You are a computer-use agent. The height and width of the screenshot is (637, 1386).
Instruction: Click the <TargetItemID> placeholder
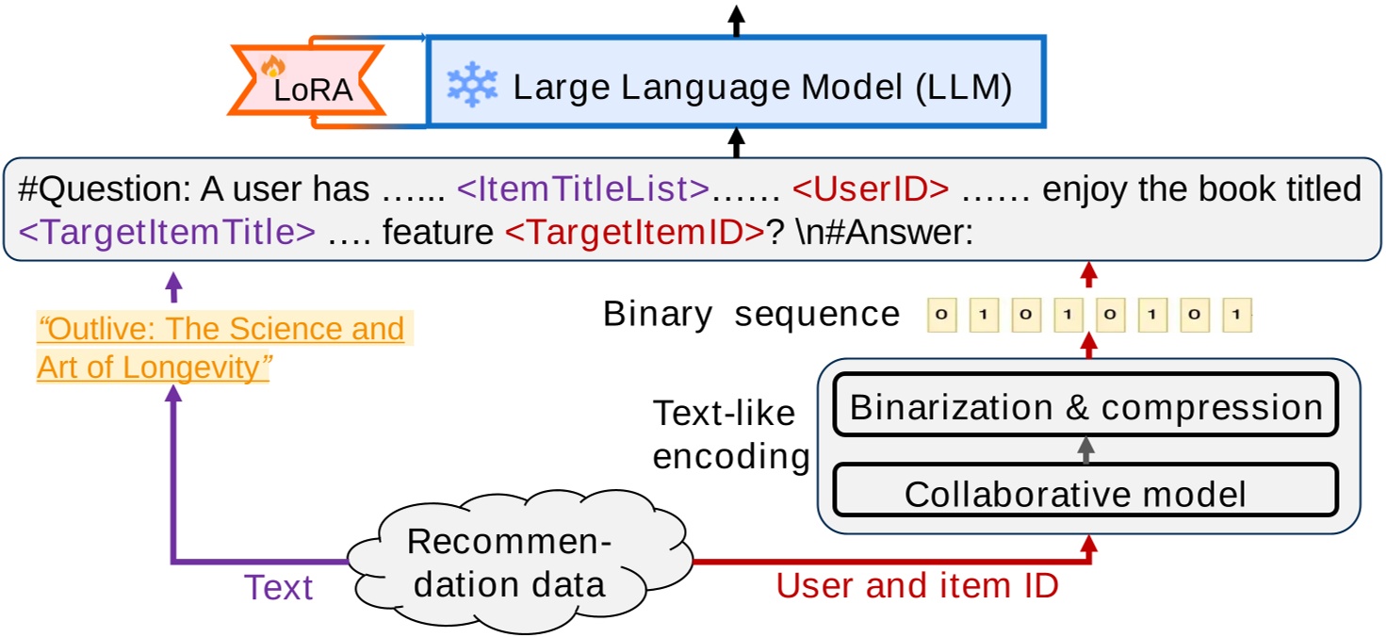pyautogui.click(x=633, y=232)
